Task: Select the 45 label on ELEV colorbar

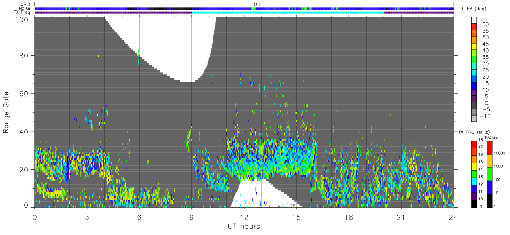Action: coord(485,44)
